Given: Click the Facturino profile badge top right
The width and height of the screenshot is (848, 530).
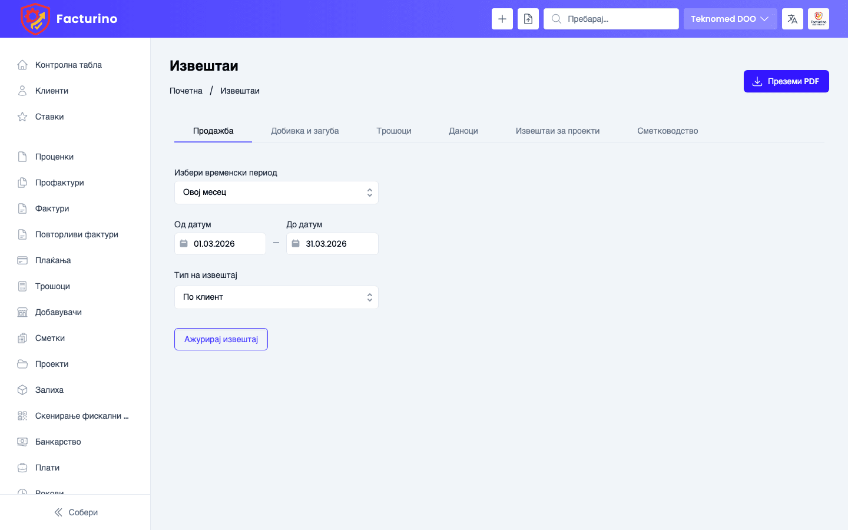Looking at the screenshot, I should pos(818,18).
